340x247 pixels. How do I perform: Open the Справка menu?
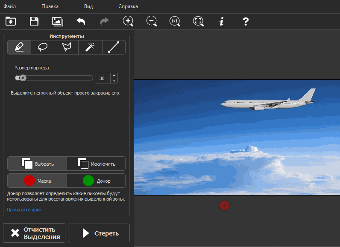pos(128,6)
